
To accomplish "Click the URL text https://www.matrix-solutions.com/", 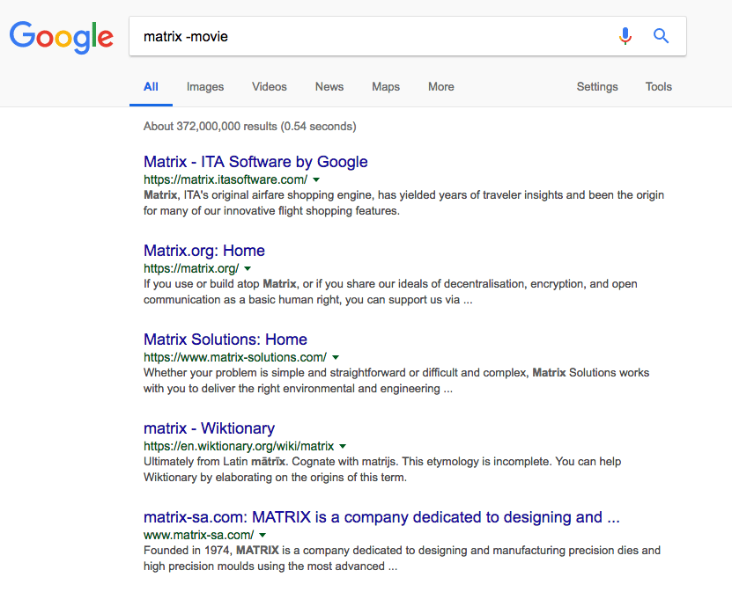I will tap(235, 357).
